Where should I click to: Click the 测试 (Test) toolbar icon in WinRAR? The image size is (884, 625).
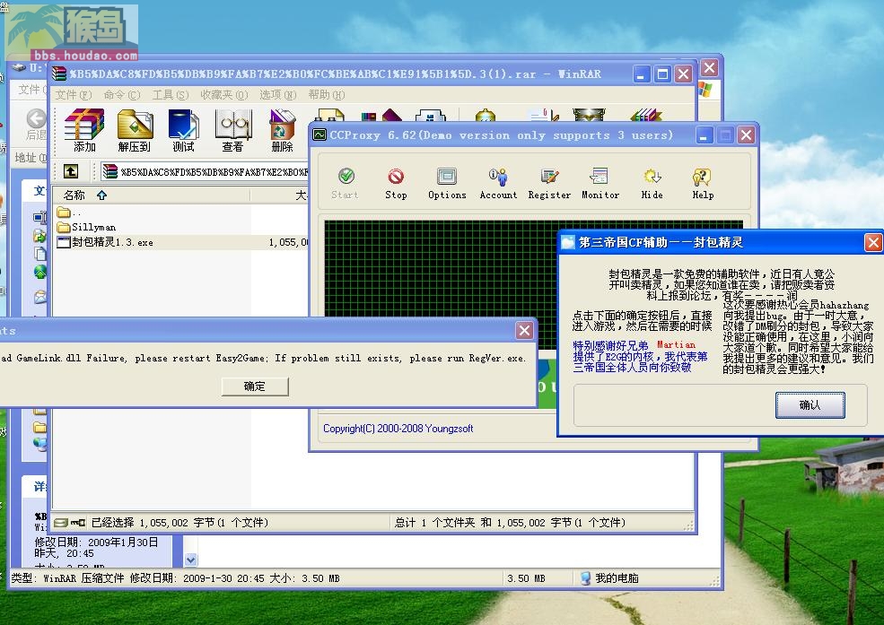pos(183,130)
